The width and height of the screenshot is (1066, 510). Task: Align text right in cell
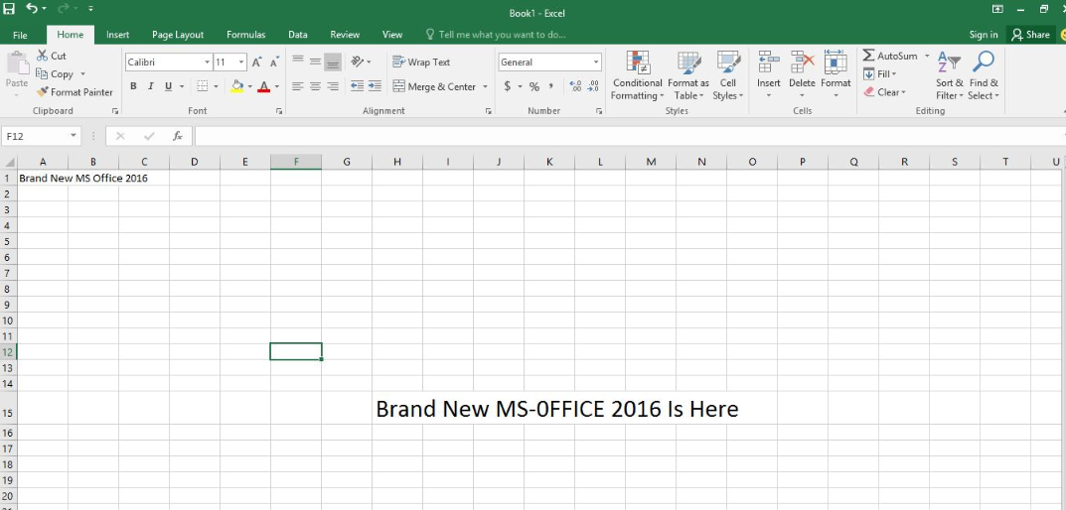point(333,86)
